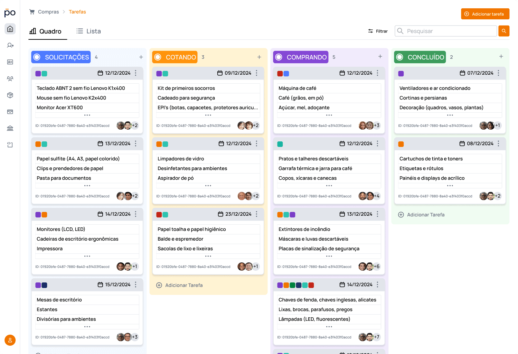The height and width of the screenshot is (354, 518).
Task: Open the Filtrar filter icon
Action: (x=370, y=31)
